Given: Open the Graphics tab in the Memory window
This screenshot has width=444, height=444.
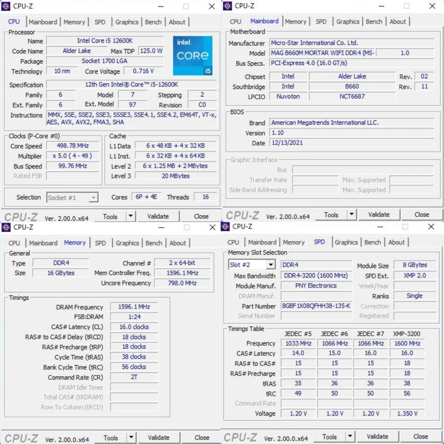Looking at the screenshot, I should 127,243.
